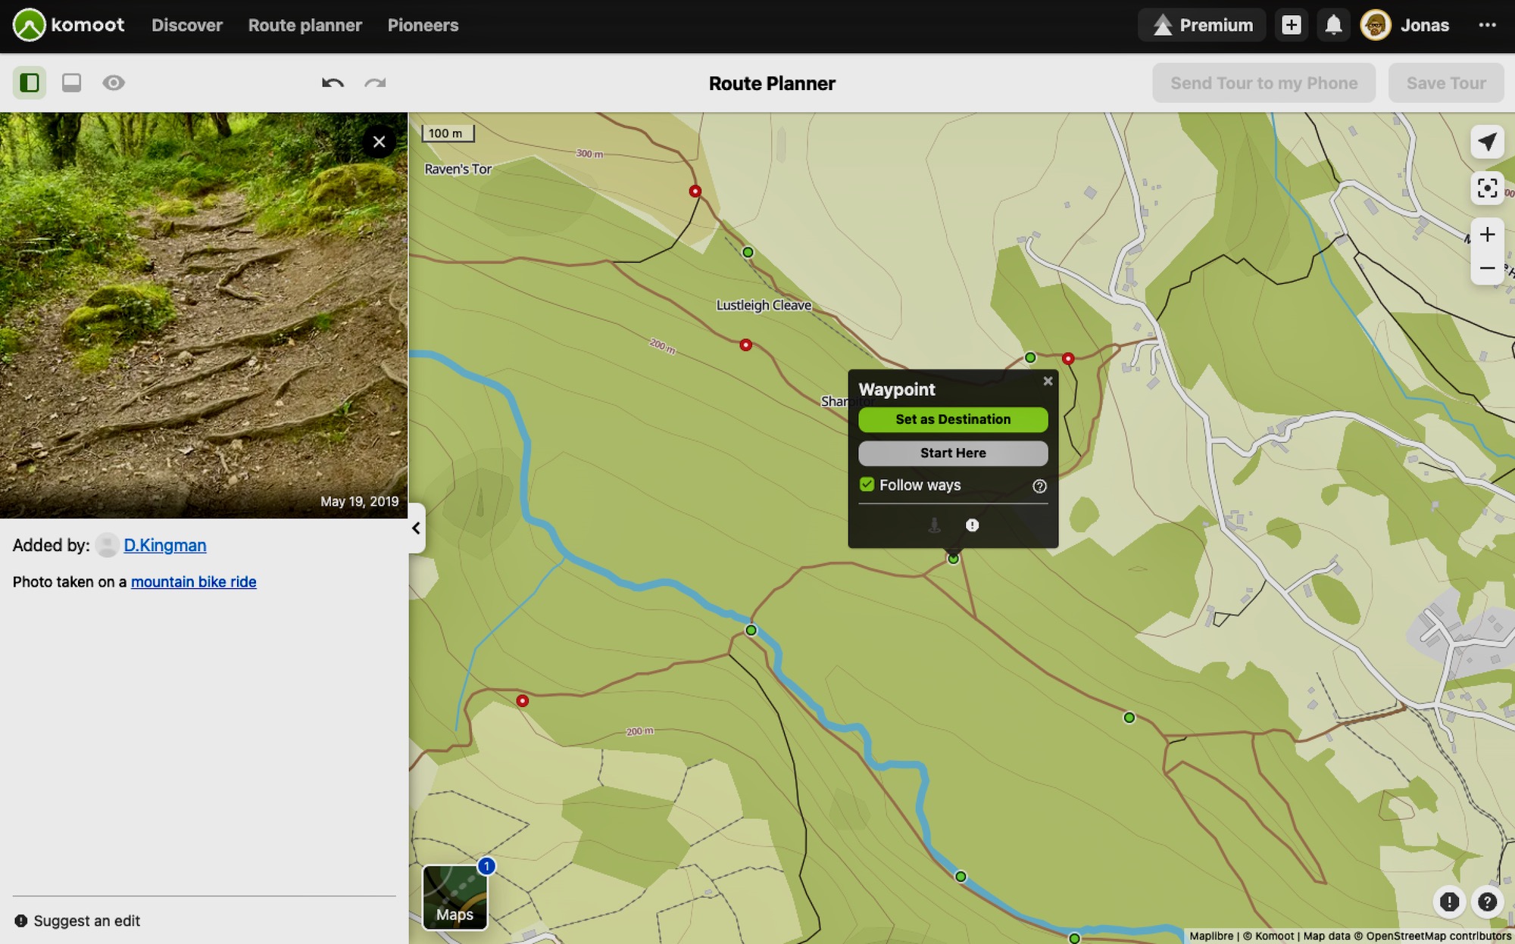Toggle the left sidebar panel layout
The height and width of the screenshot is (944, 1515).
pos(30,83)
